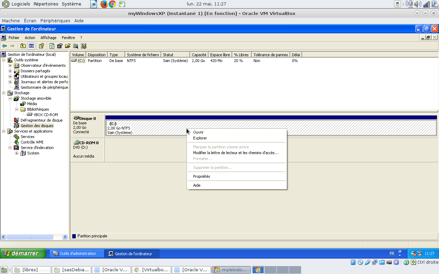This screenshot has width=439, height=274.
Task: Expand the System node under Service d'indexation
Action: coord(17,153)
